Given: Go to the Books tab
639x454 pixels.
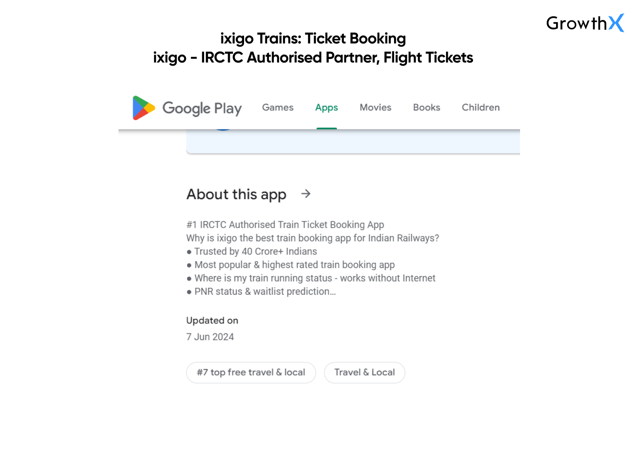Looking at the screenshot, I should point(426,107).
